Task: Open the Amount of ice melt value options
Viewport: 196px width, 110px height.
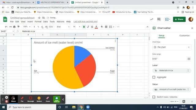Action: point(188,90)
